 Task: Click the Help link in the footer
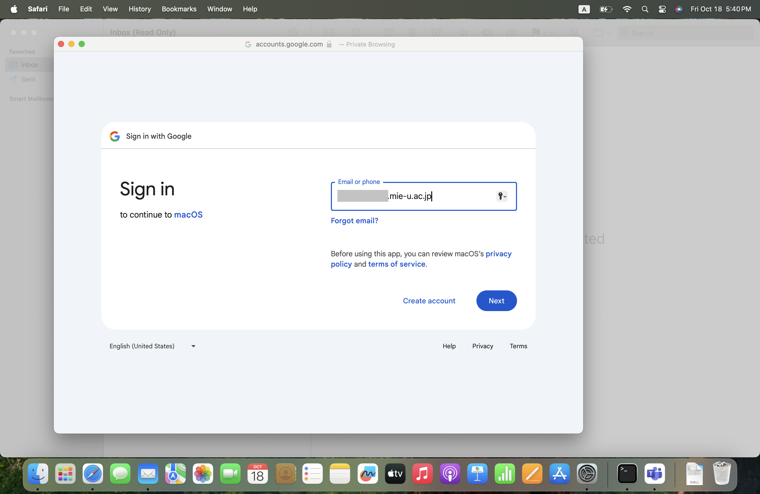point(449,346)
